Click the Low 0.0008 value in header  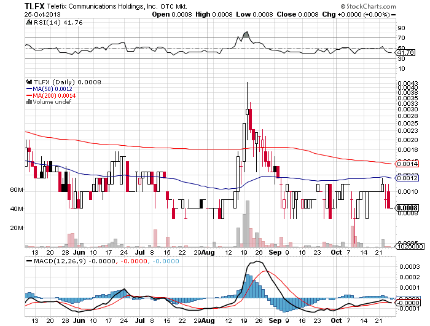tap(254, 14)
